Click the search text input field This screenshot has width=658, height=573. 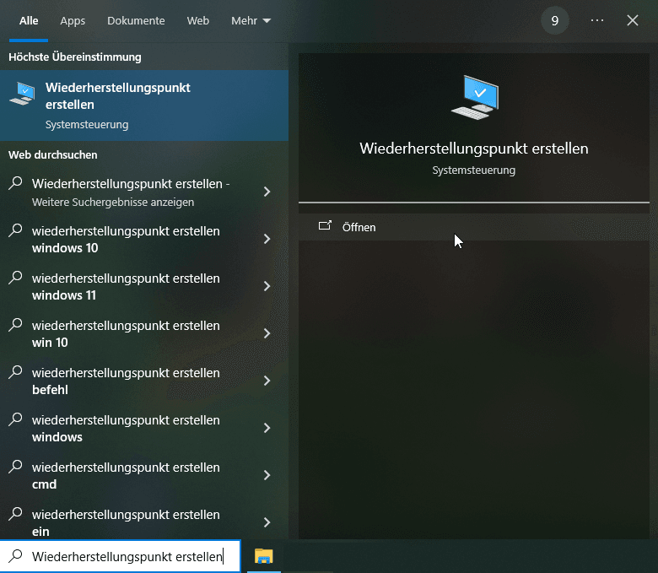[121, 556]
